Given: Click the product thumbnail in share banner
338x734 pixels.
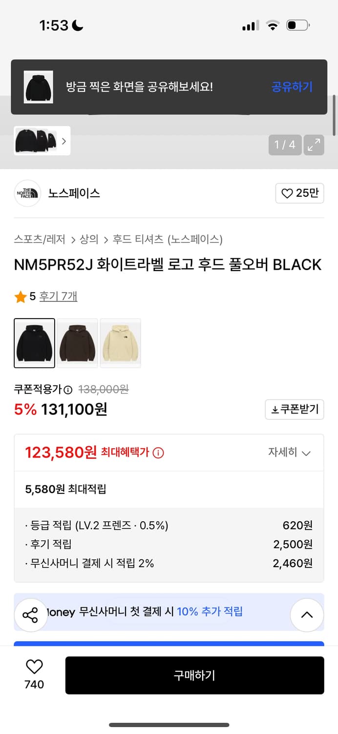Looking at the screenshot, I should pos(38,87).
